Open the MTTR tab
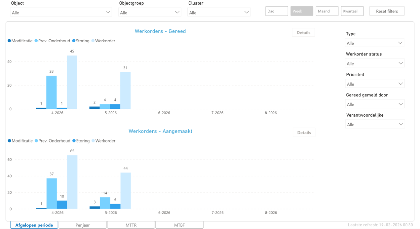 131,225
